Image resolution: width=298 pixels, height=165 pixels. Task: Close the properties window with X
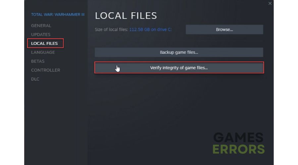coord(270,3)
